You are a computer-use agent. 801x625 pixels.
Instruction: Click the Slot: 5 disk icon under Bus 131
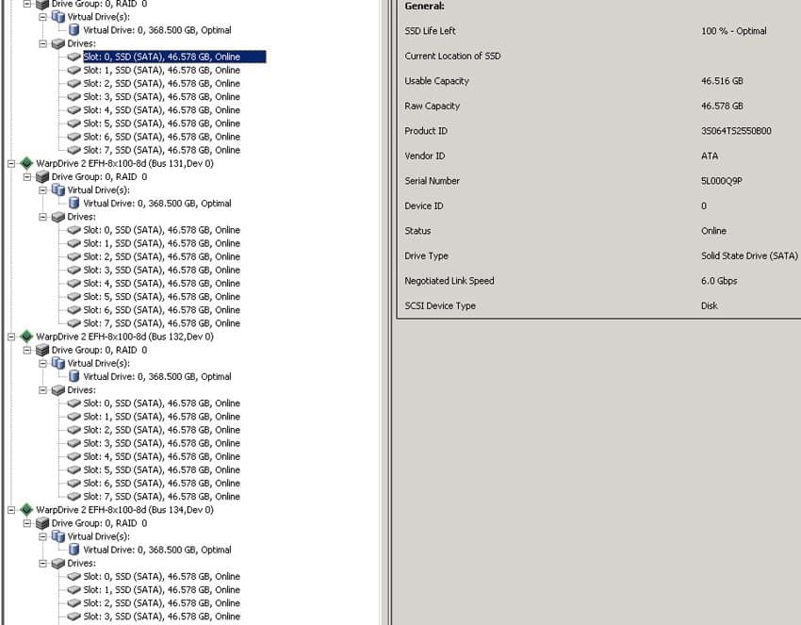[74, 296]
